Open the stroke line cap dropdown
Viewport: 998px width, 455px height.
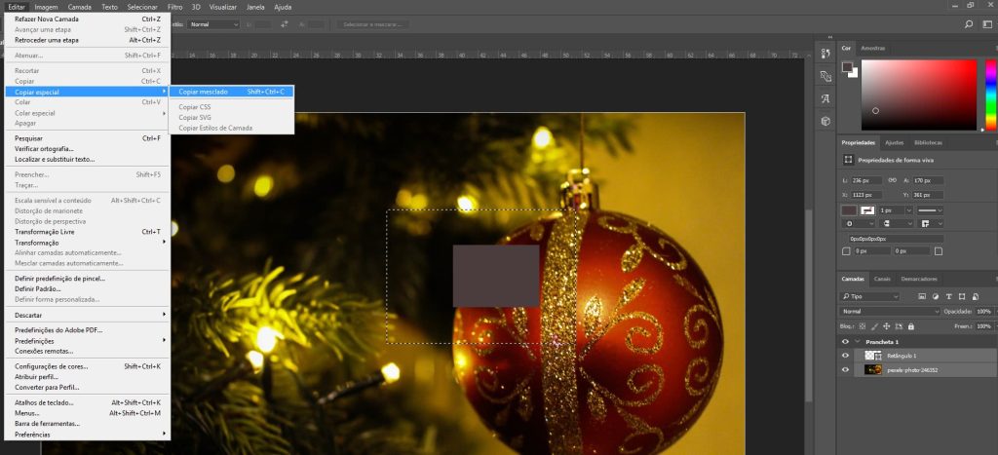click(x=898, y=223)
